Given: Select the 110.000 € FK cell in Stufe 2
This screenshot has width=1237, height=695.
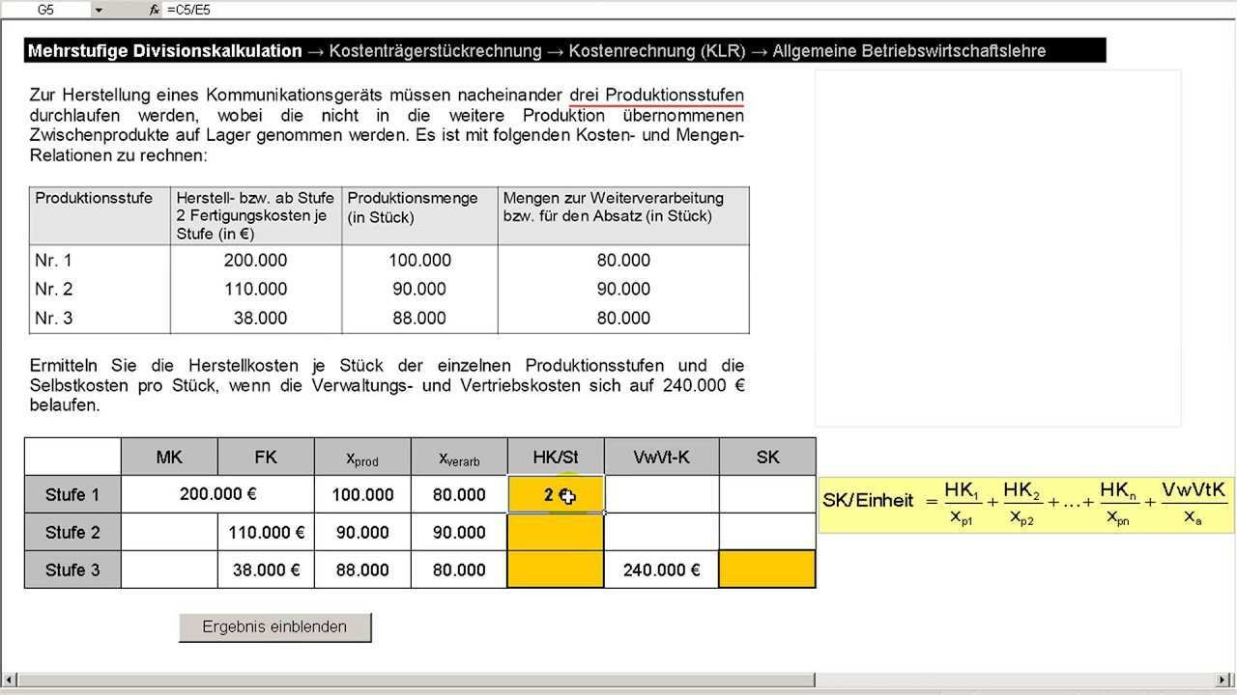Looking at the screenshot, I should 266,533.
